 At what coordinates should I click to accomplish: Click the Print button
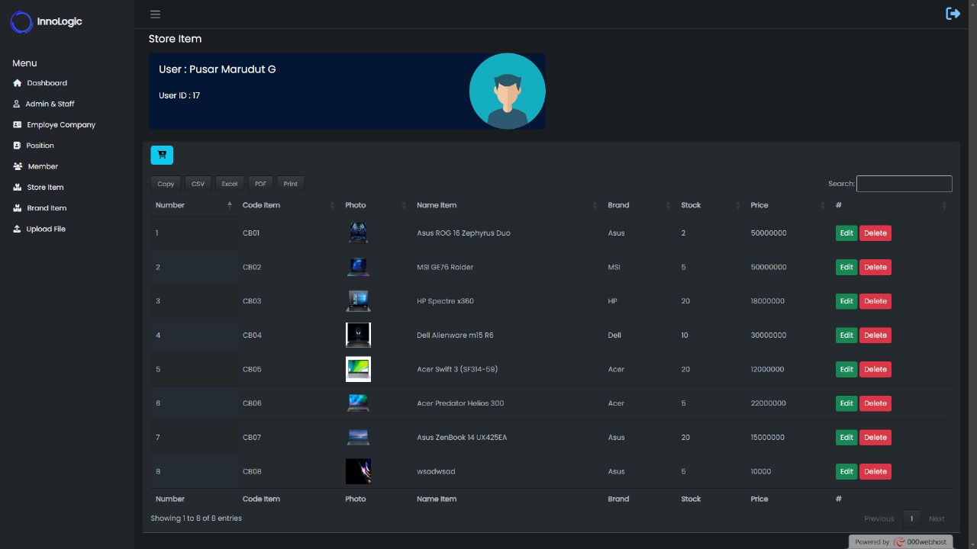coord(291,184)
